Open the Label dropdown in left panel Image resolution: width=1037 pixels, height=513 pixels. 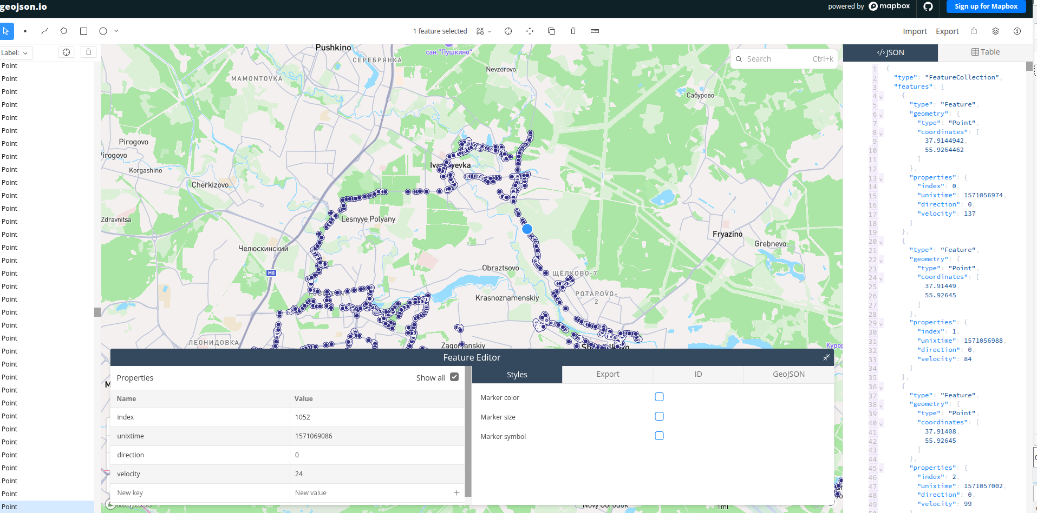click(16, 52)
